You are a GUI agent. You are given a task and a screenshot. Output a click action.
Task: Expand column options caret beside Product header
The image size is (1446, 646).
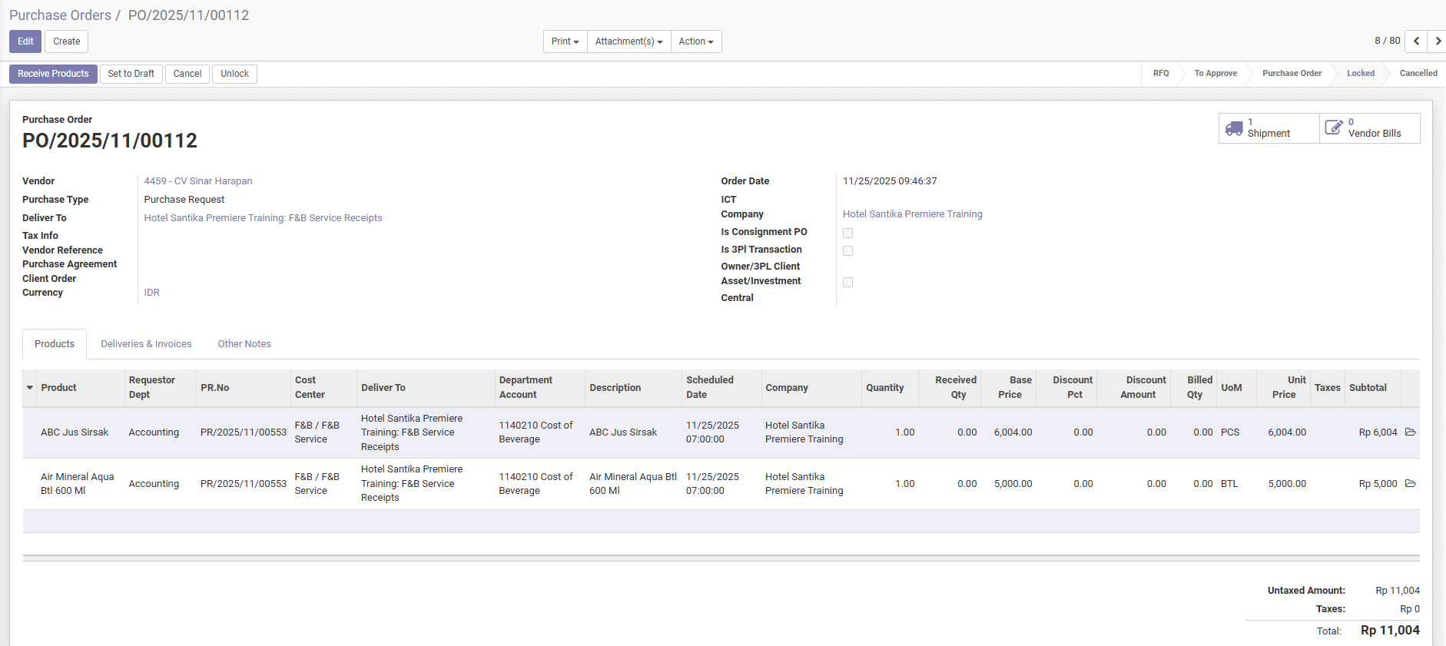click(x=30, y=388)
